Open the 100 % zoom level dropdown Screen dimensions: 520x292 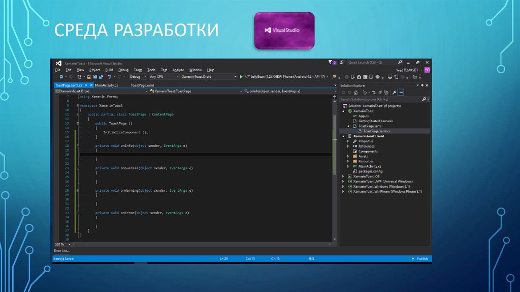[x=62, y=244]
